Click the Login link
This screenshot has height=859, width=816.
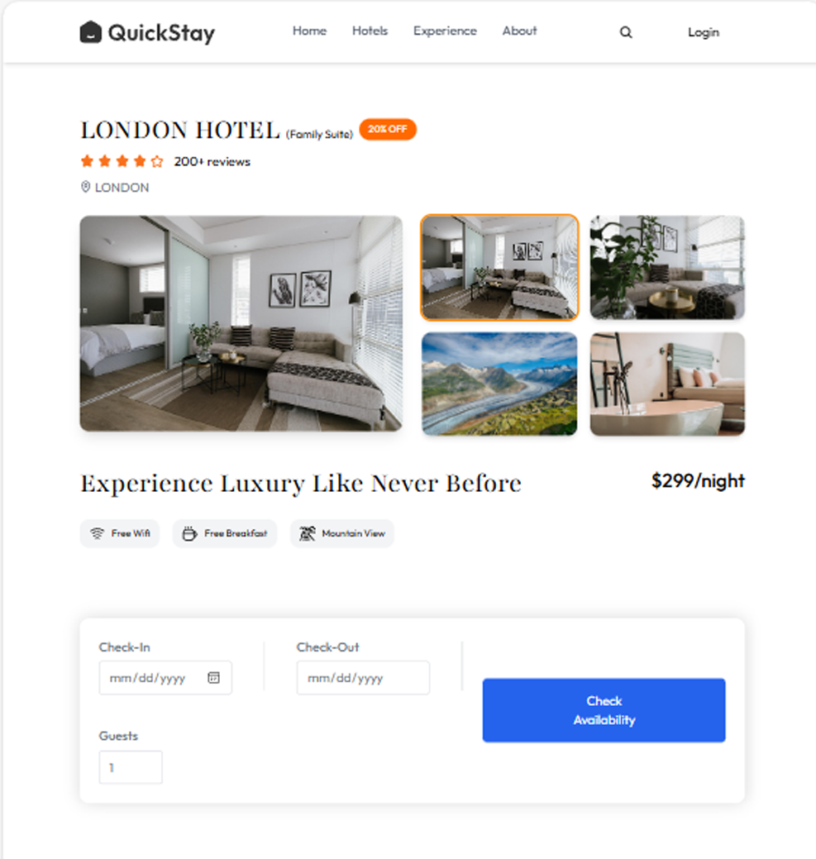tap(704, 32)
